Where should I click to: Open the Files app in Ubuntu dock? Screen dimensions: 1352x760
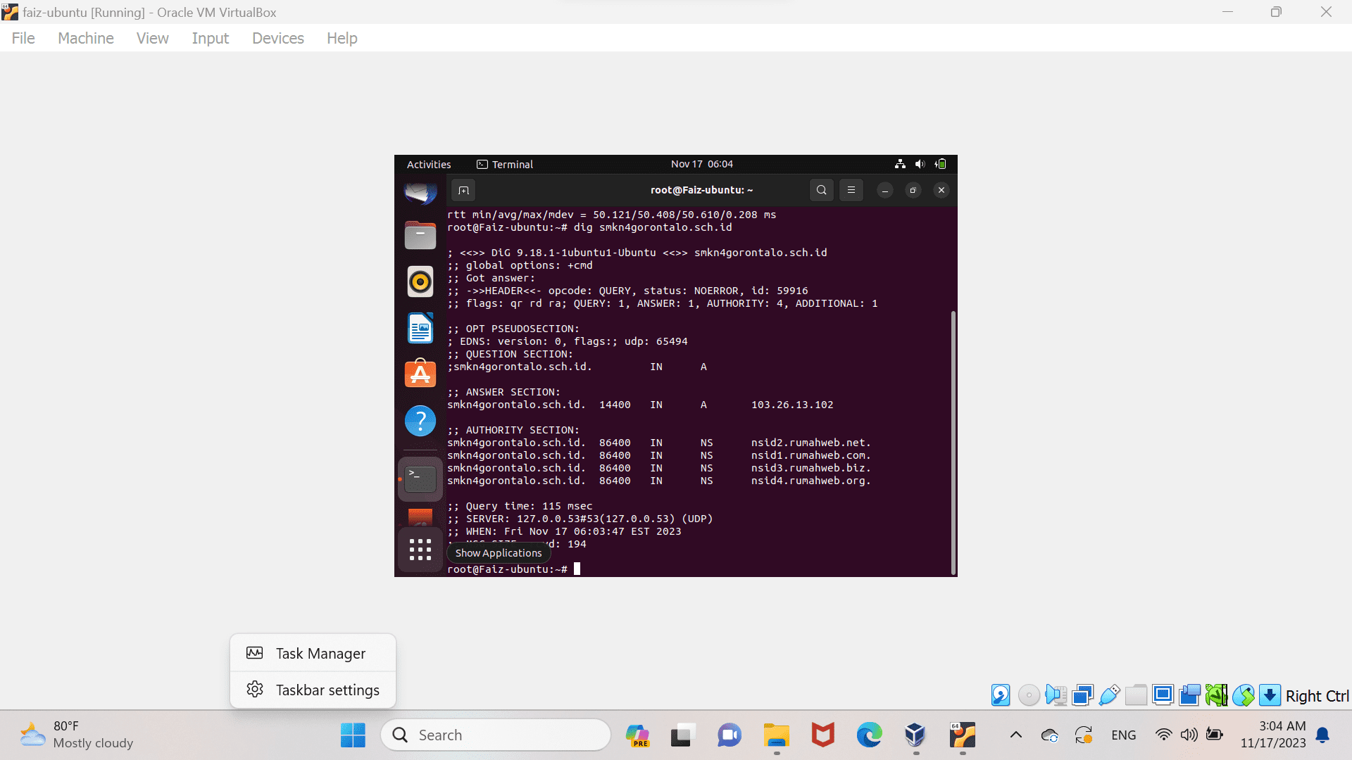coord(420,235)
